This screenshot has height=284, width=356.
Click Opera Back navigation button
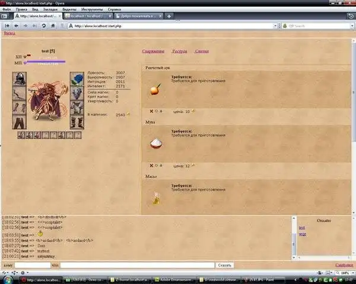(x=16, y=26)
